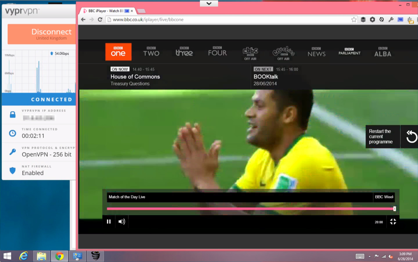Exit fullscreen mode in the player
Screen dimensions: 418x262
pyautogui.click(x=393, y=221)
